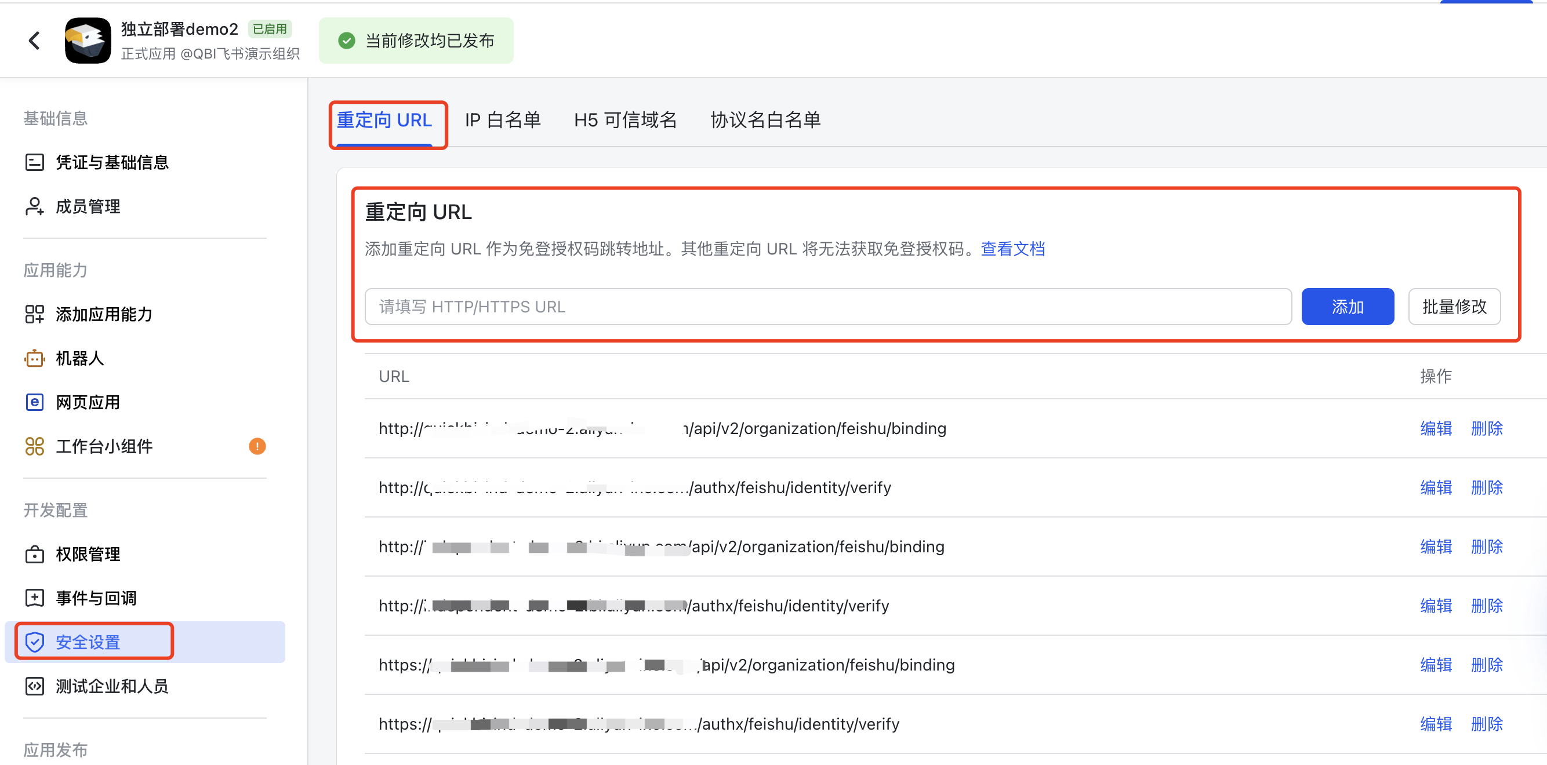Open 测试企业和人员 in the sidebar
The width and height of the screenshot is (1547, 765).
[112, 686]
